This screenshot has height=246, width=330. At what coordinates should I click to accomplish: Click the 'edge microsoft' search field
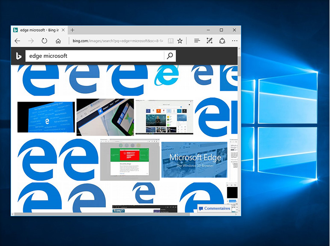[x=94, y=56]
